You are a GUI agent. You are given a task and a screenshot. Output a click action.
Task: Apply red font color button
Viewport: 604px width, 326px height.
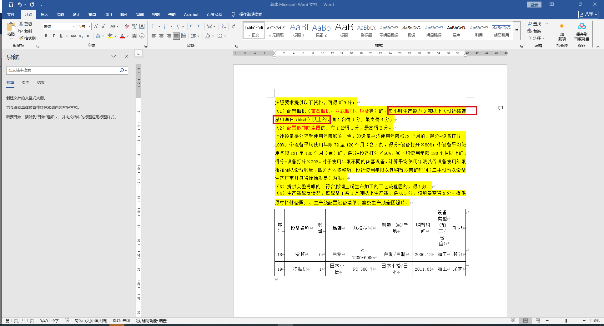coord(122,36)
